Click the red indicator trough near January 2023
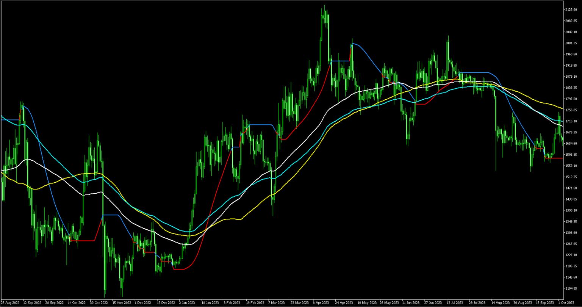 click(179, 269)
